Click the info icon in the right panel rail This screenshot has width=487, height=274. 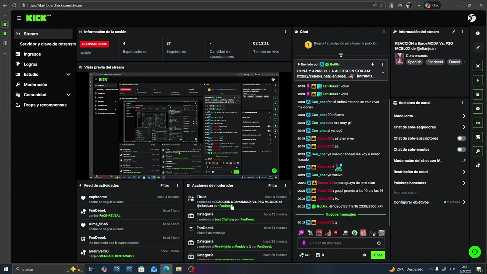tap(478, 33)
